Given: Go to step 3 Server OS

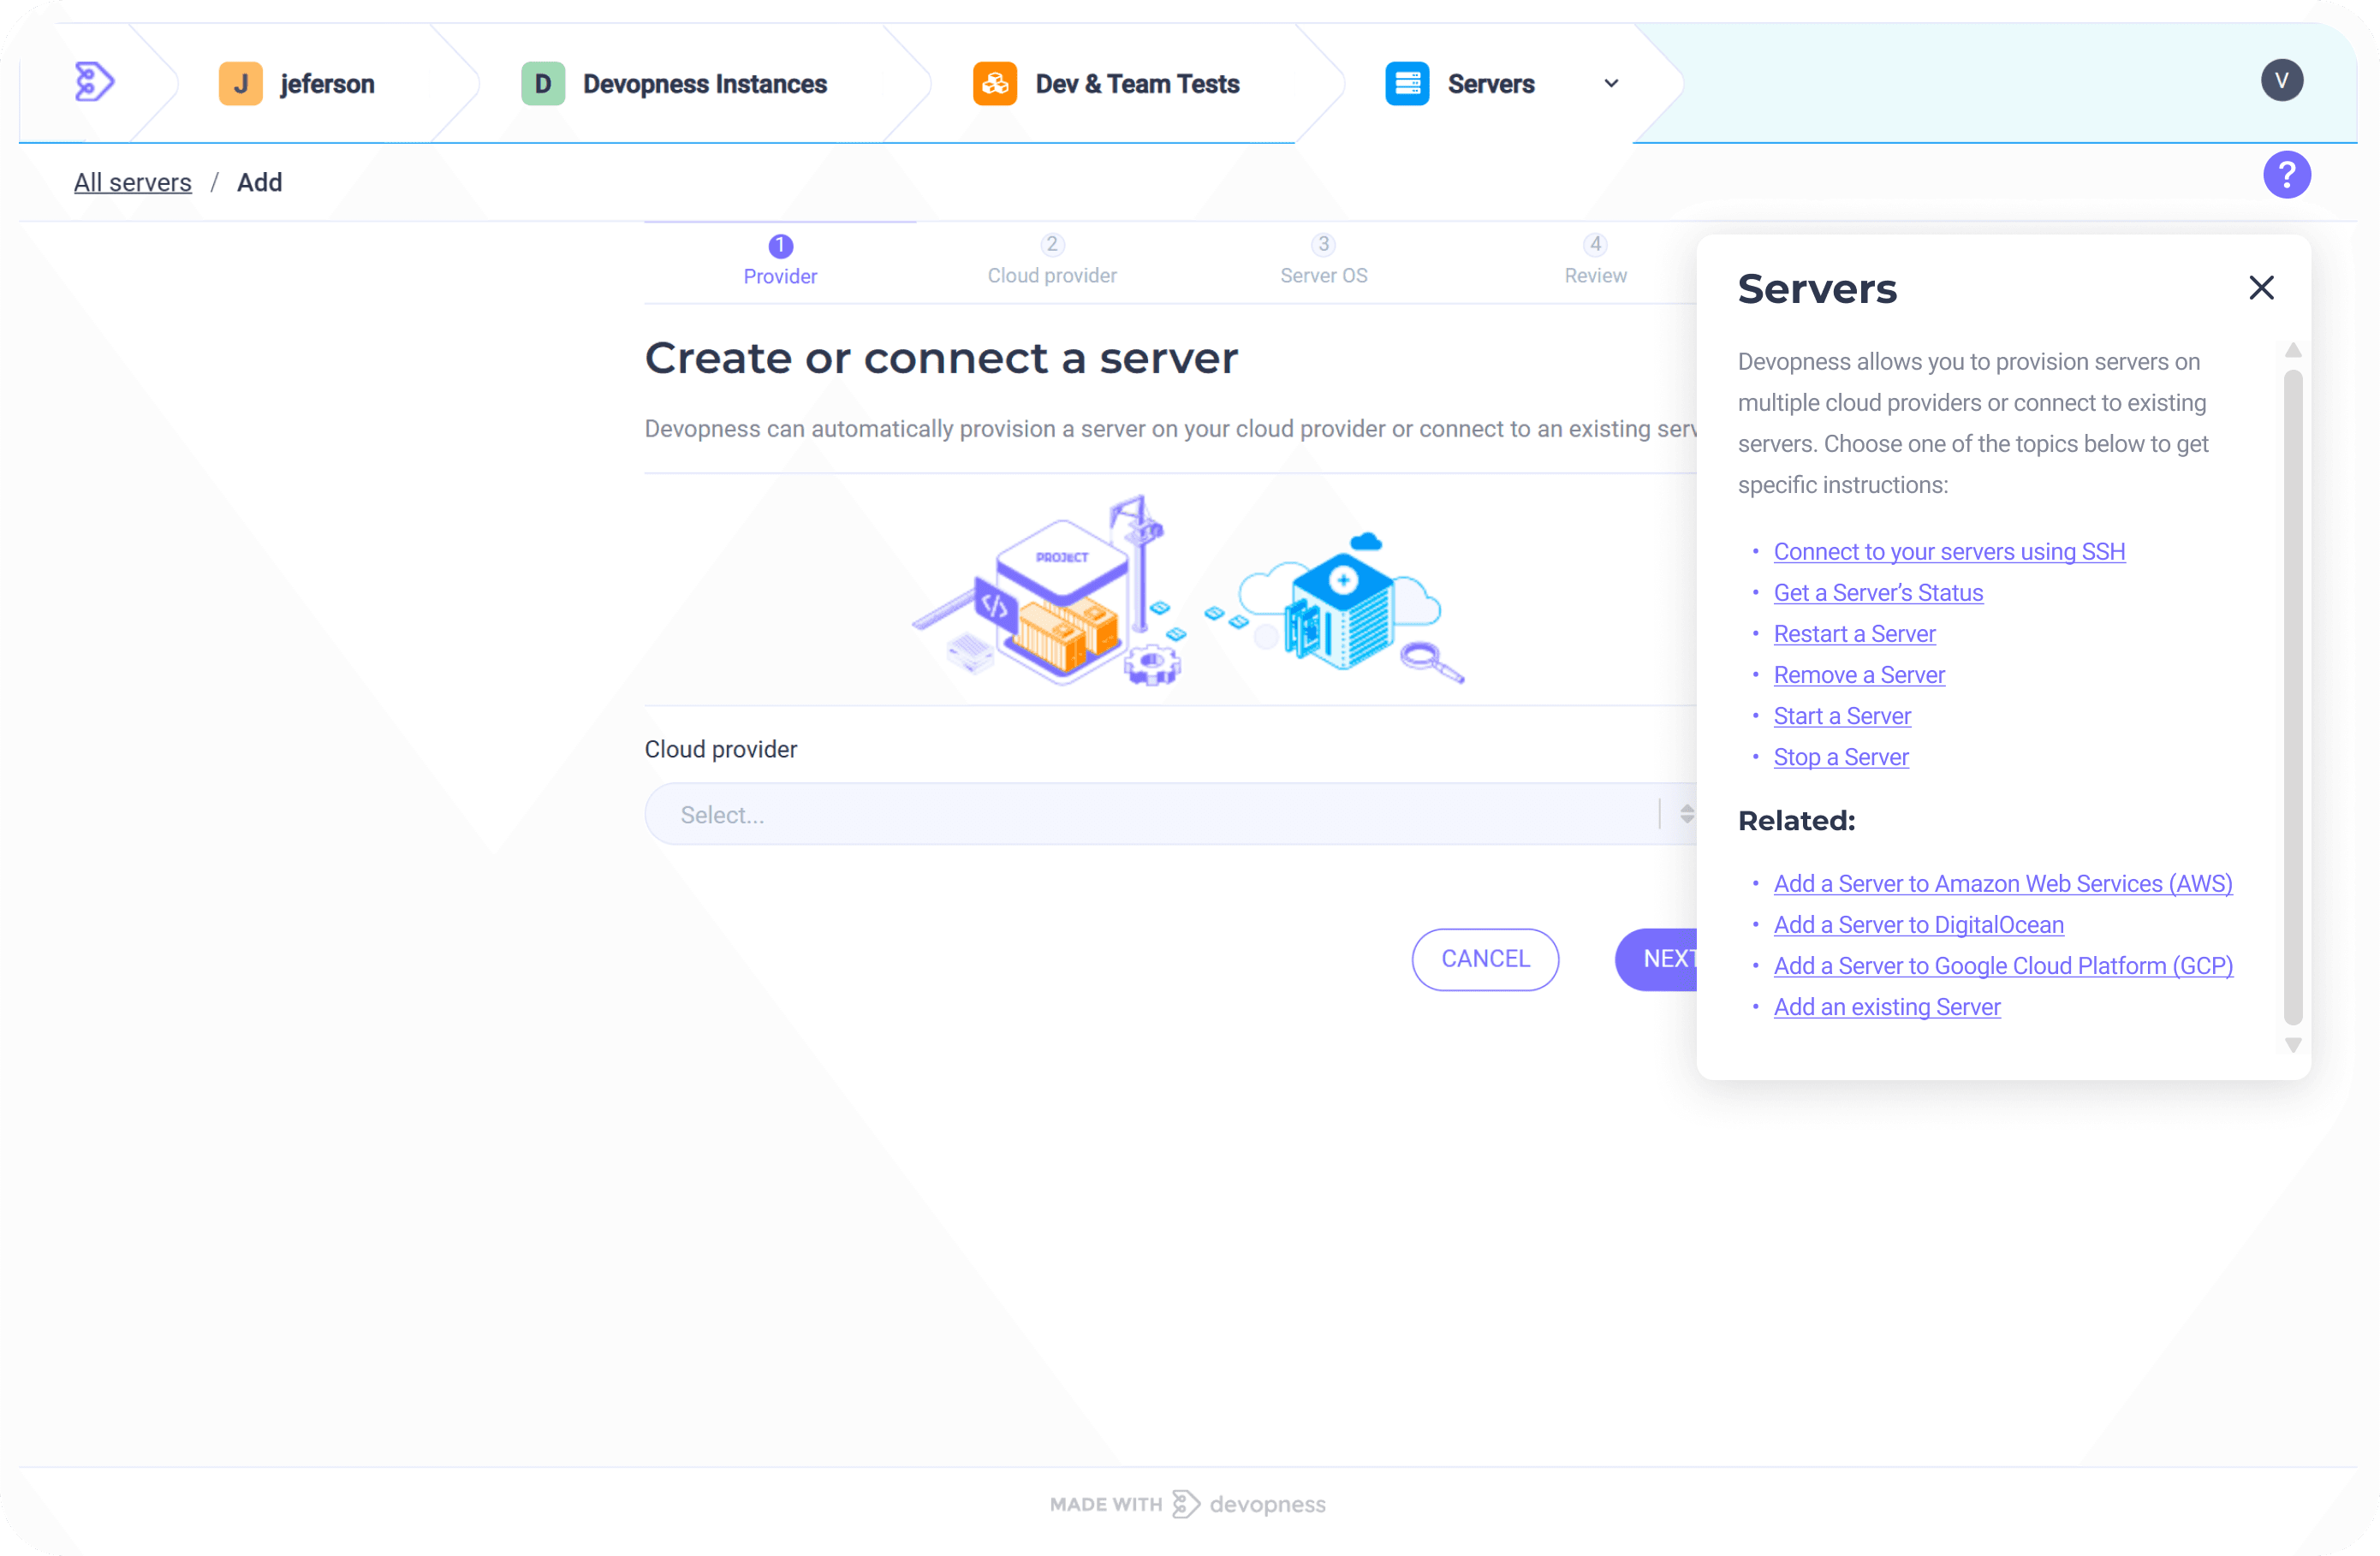Looking at the screenshot, I should point(1323,260).
